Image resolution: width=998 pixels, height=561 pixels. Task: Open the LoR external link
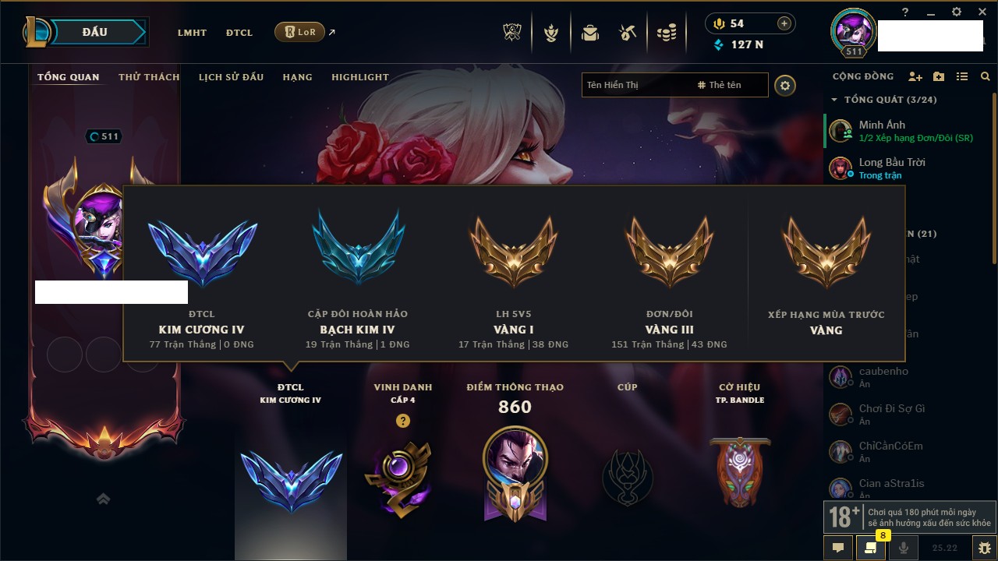click(306, 32)
